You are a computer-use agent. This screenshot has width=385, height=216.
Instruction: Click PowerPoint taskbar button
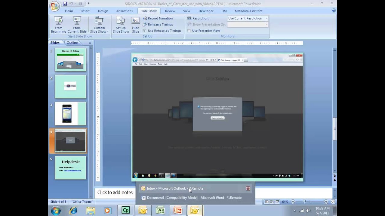click(178, 211)
